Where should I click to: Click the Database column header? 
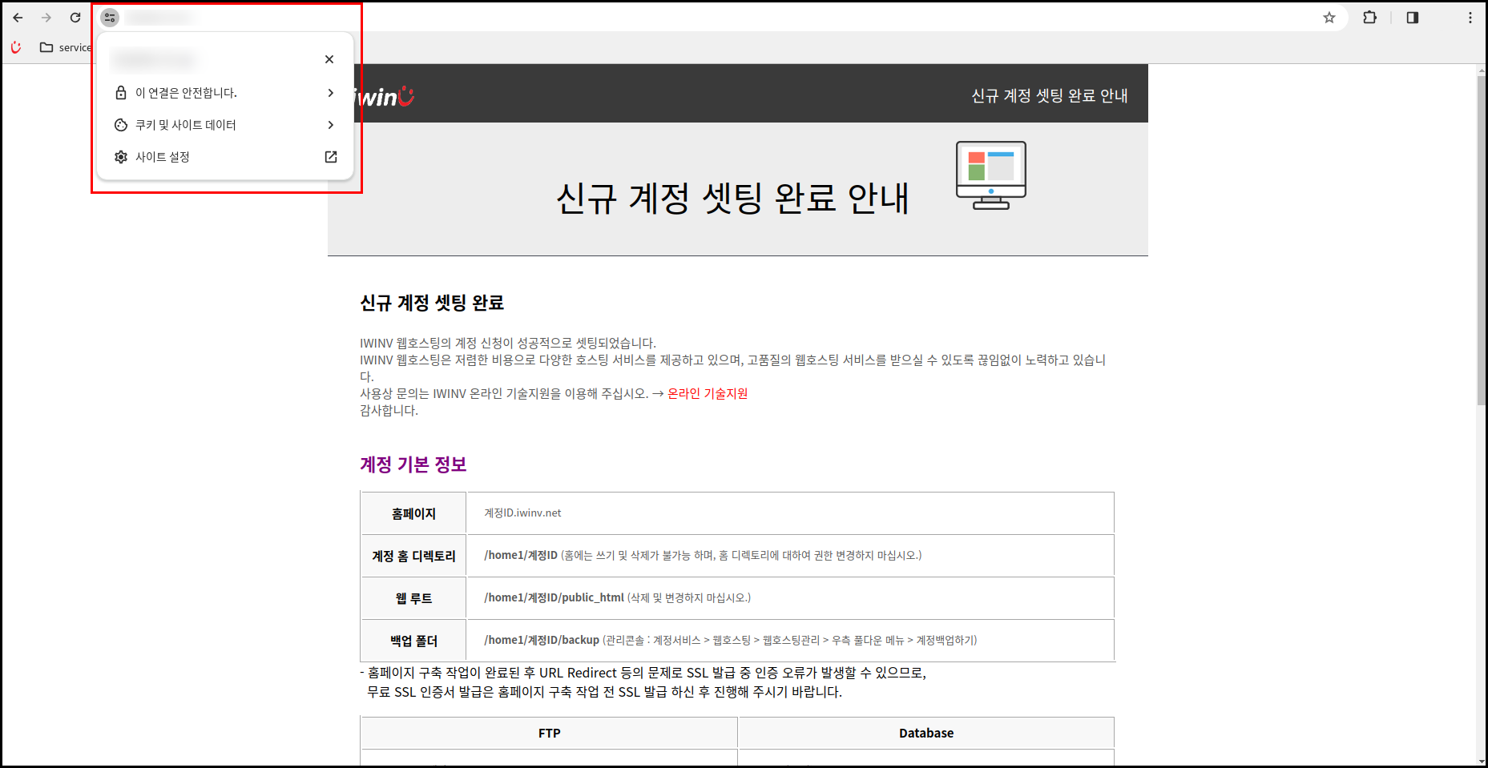926,733
